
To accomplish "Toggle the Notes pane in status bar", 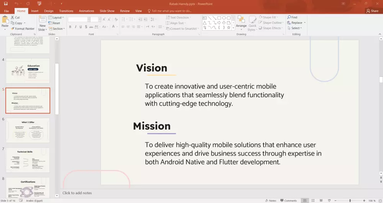I will (271, 201).
